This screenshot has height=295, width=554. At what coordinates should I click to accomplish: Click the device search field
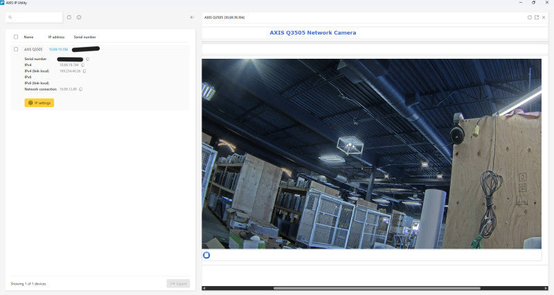pyautogui.click(x=34, y=17)
